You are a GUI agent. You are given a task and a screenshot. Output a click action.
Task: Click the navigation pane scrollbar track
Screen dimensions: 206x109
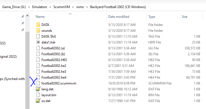27,71
